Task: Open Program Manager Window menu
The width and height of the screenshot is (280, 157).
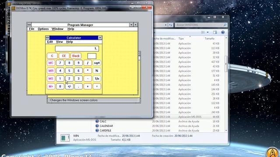Action: click(57, 29)
